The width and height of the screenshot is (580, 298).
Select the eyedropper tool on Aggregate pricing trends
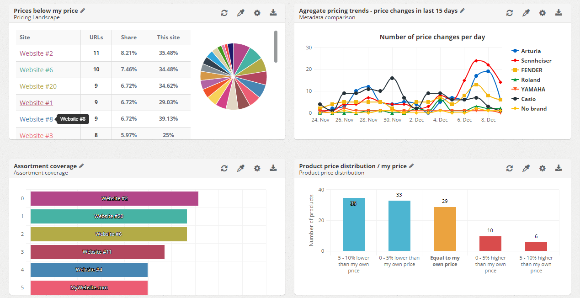(526, 13)
